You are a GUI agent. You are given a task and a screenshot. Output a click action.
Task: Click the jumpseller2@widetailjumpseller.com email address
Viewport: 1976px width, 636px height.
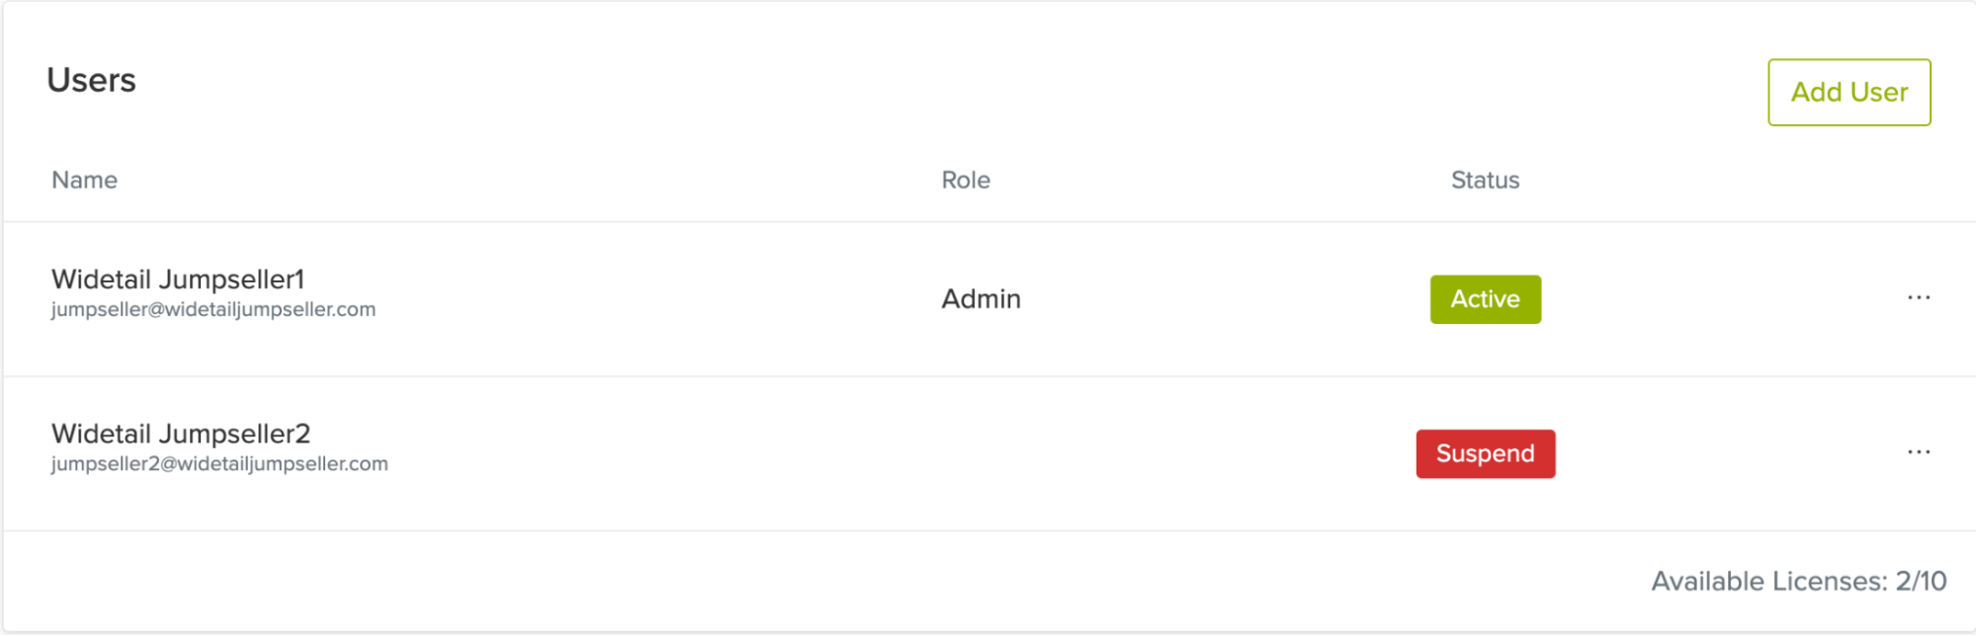click(x=219, y=464)
